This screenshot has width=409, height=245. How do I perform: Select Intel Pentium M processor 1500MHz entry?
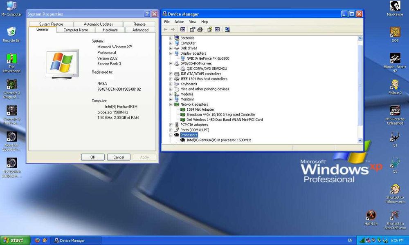[x=218, y=140]
